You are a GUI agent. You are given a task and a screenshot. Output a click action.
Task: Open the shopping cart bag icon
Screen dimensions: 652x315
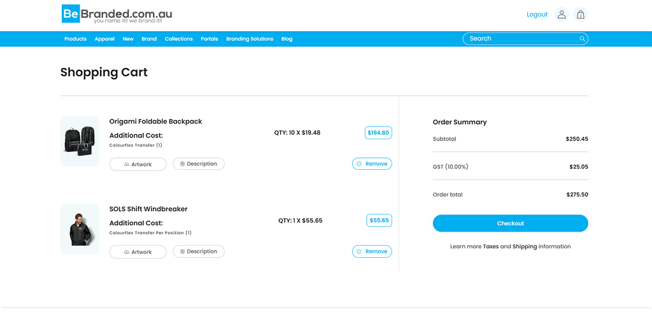tap(580, 15)
